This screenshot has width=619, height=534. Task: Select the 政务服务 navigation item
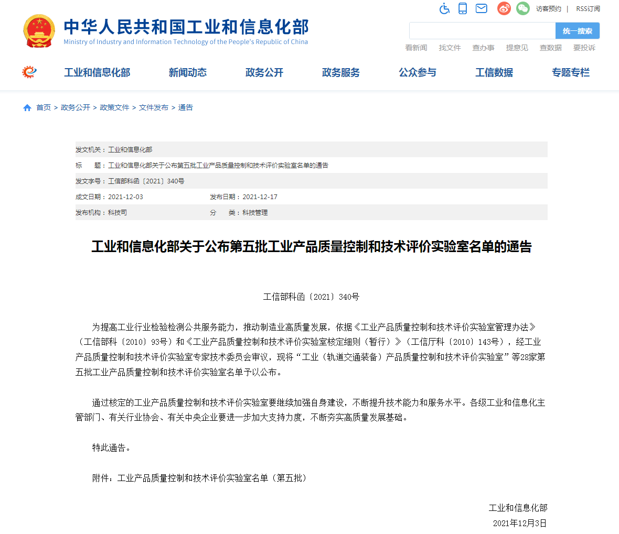[x=340, y=73]
